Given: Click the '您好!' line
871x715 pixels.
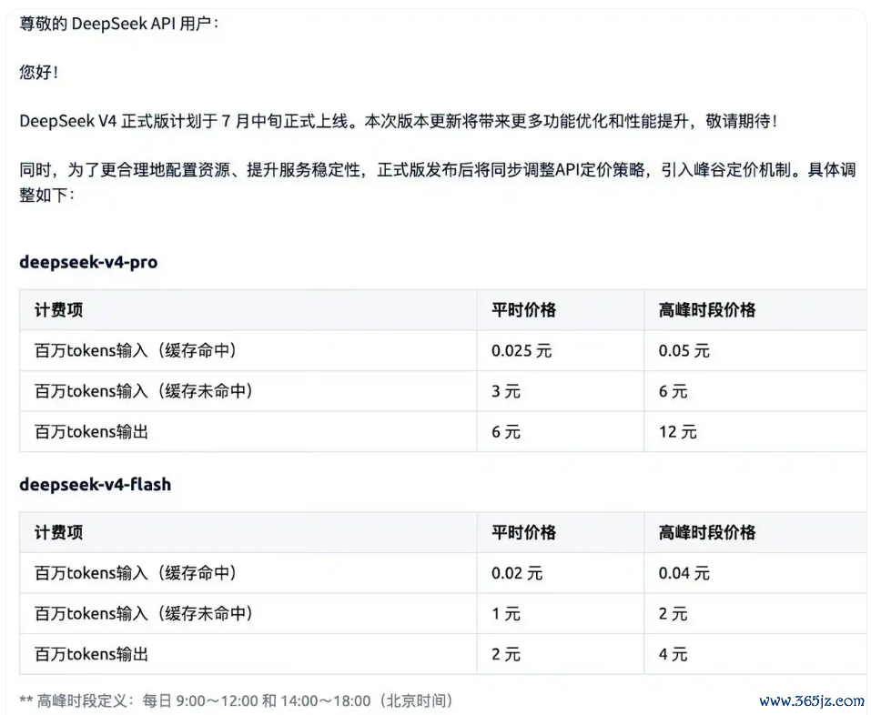Looking at the screenshot, I should pyautogui.click(x=38, y=72).
